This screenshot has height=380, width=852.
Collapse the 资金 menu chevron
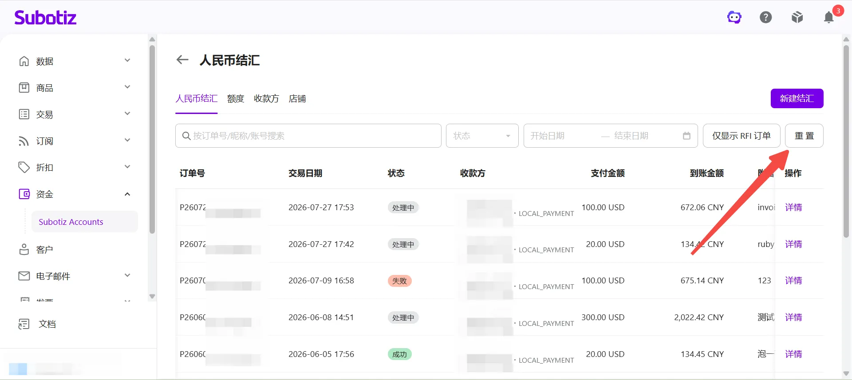coord(127,194)
